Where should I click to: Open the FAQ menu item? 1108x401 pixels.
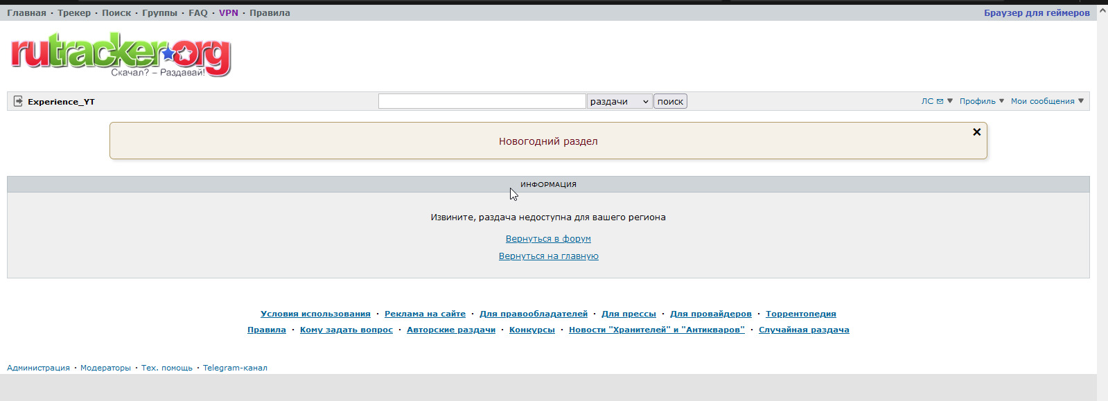[198, 12]
